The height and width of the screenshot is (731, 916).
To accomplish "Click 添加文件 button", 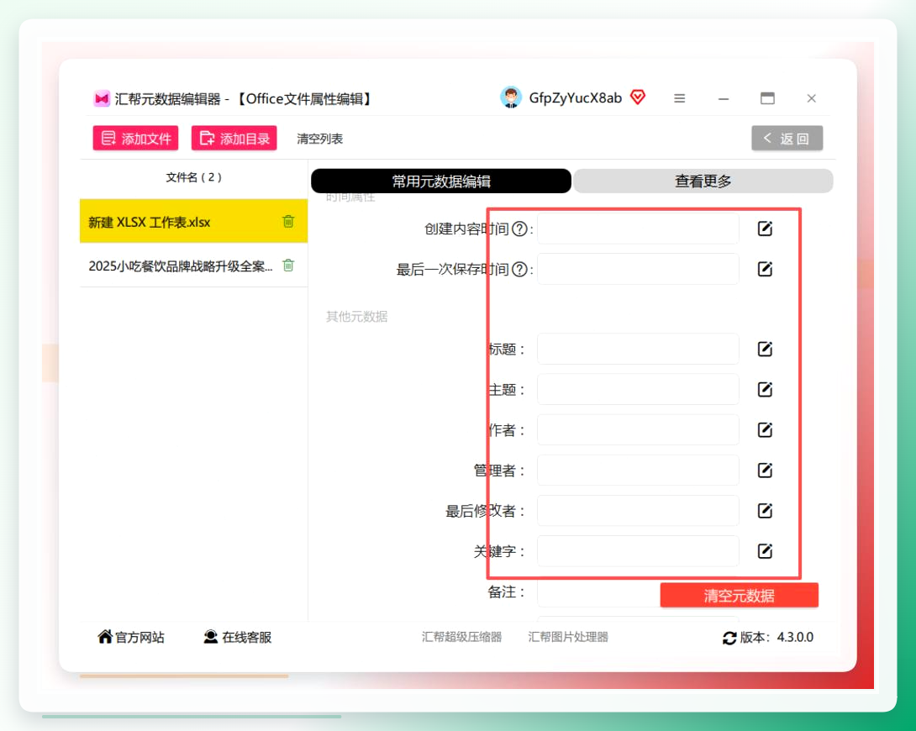I will [135, 139].
